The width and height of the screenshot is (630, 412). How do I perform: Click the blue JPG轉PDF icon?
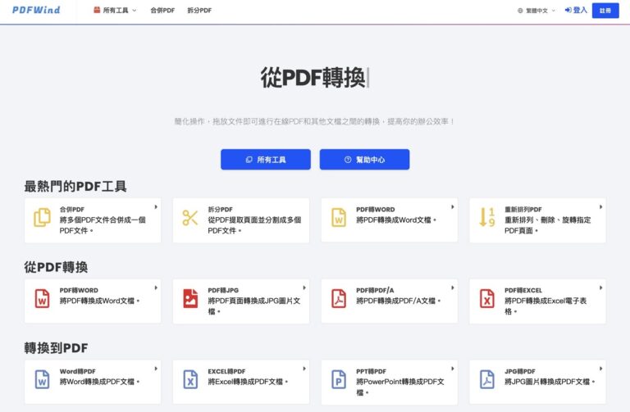pos(487,379)
